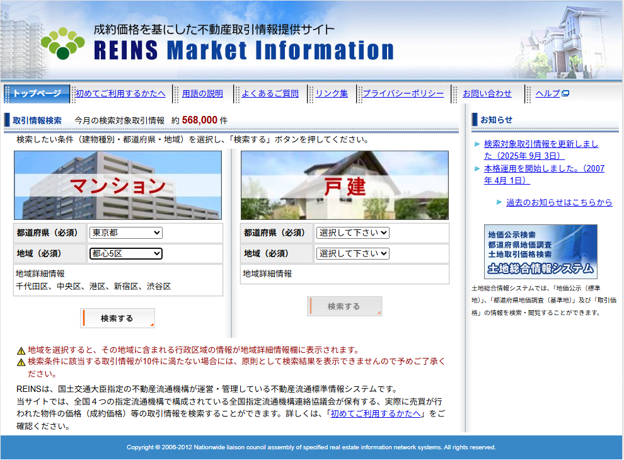Image resolution: width=624 pixels, height=460 pixels.
Task: Click the 戸建 house banner image
Action: 344,185
